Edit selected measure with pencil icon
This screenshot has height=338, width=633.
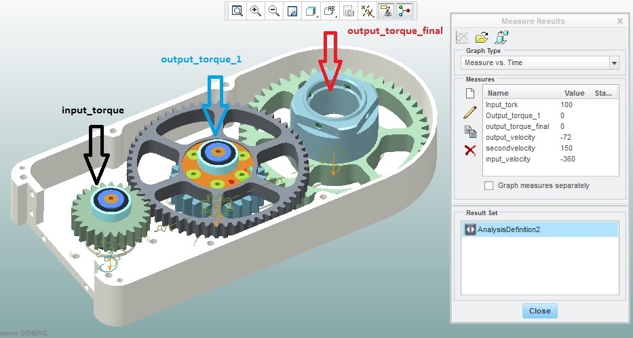tap(470, 112)
